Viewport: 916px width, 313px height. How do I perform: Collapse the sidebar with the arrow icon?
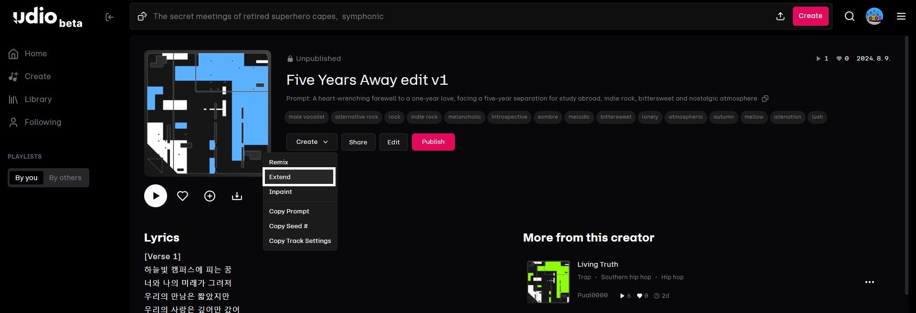109,17
